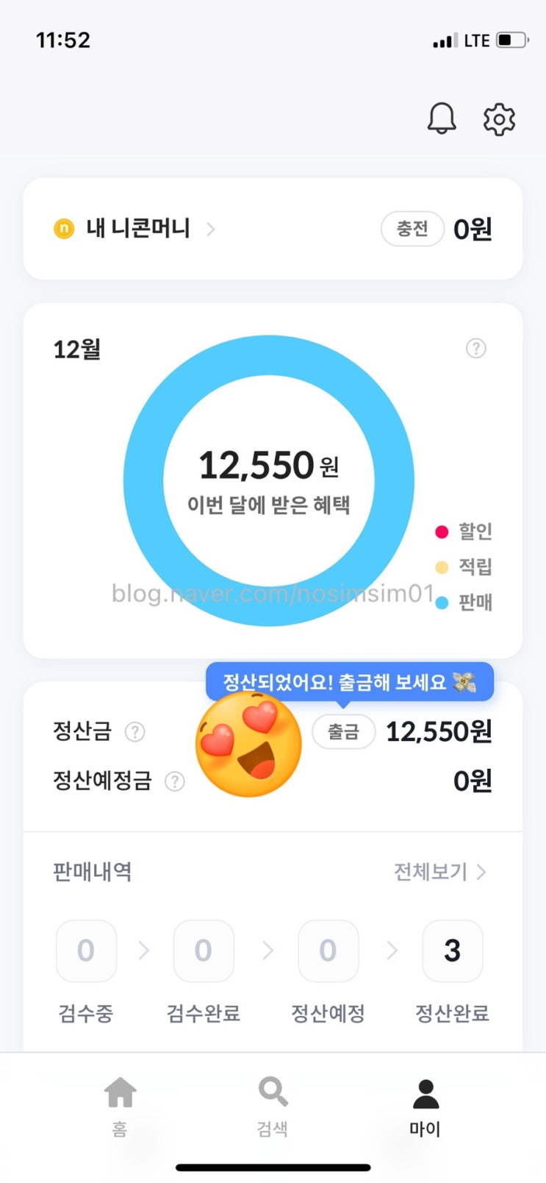This screenshot has height=1183, width=546.
Task: Tap the 정산되었어요 withdrawal tooltip bubble
Action: (349, 682)
